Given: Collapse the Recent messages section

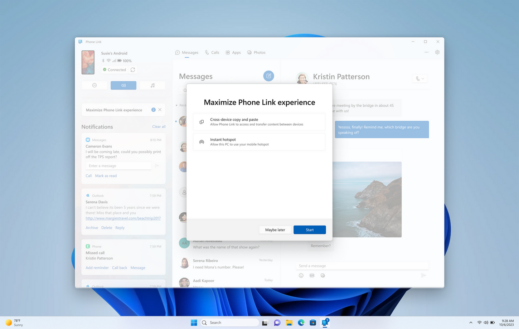Looking at the screenshot, I should point(176,105).
